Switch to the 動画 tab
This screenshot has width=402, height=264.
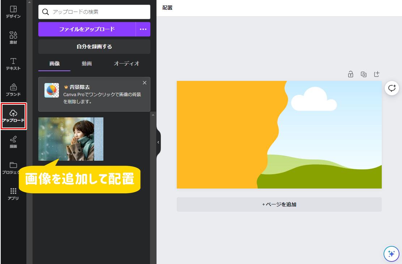pyautogui.click(x=87, y=64)
